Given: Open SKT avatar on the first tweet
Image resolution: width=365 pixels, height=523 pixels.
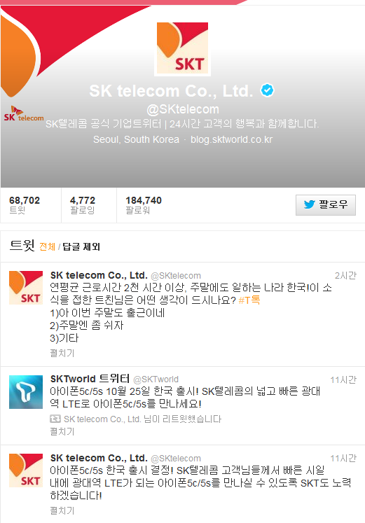Looking at the screenshot, I should (26, 288).
